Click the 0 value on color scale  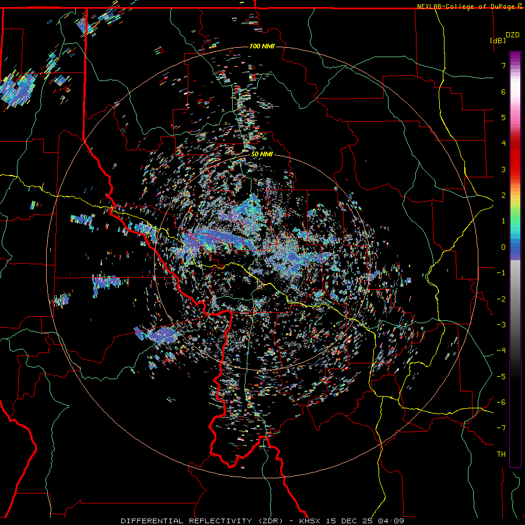(503, 247)
